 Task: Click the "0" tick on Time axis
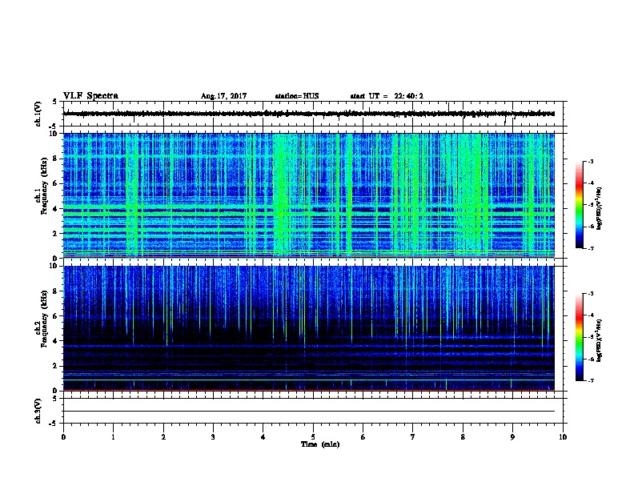tap(63, 437)
